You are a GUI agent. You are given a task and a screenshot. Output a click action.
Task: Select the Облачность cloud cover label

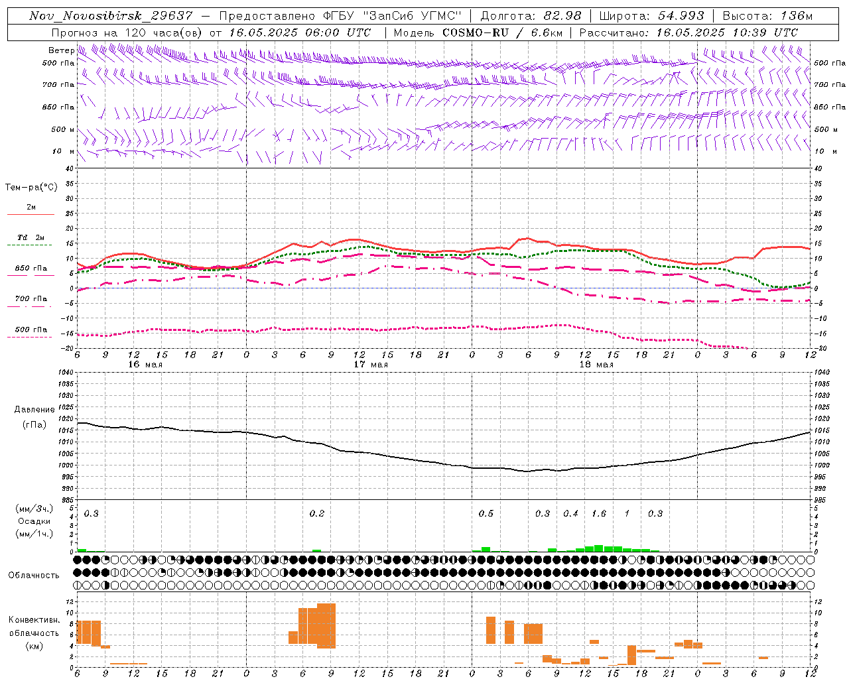click(34, 576)
